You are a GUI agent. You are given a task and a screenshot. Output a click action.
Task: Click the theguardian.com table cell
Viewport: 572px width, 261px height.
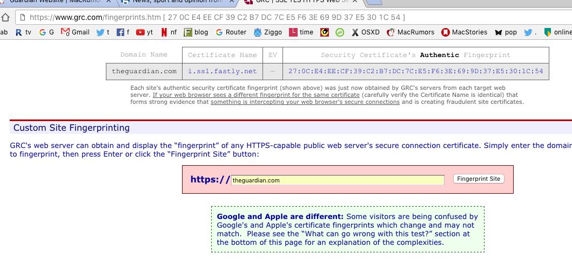coord(144,71)
